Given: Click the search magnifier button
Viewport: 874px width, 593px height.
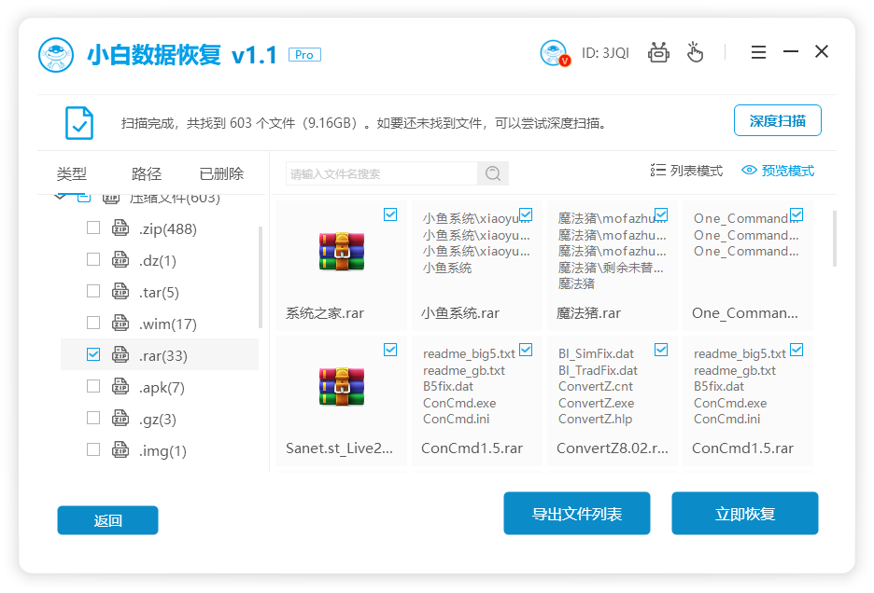Looking at the screenshot, I should [493, 173].
